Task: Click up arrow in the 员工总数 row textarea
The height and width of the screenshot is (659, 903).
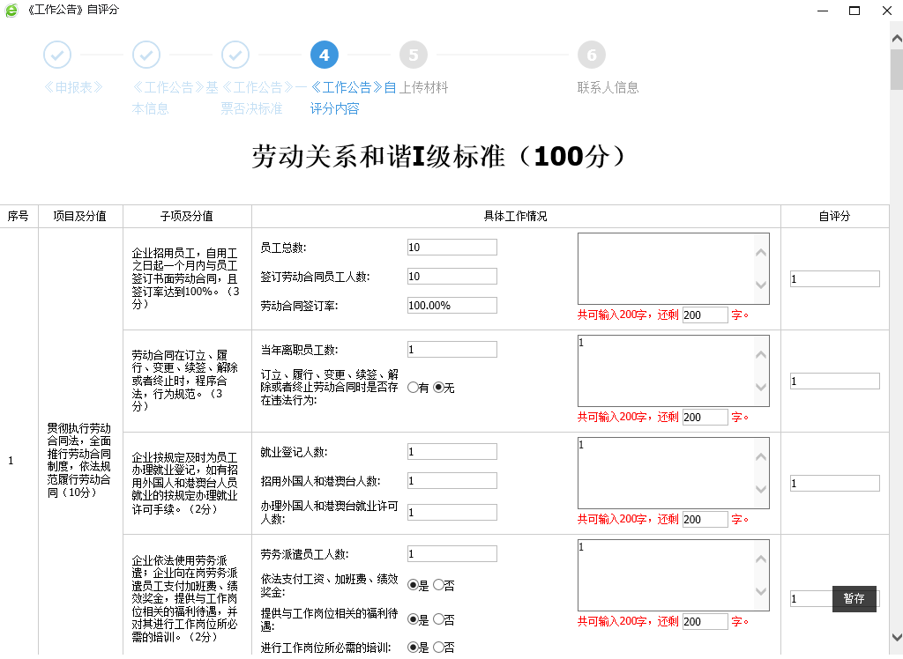Action: 761,252
